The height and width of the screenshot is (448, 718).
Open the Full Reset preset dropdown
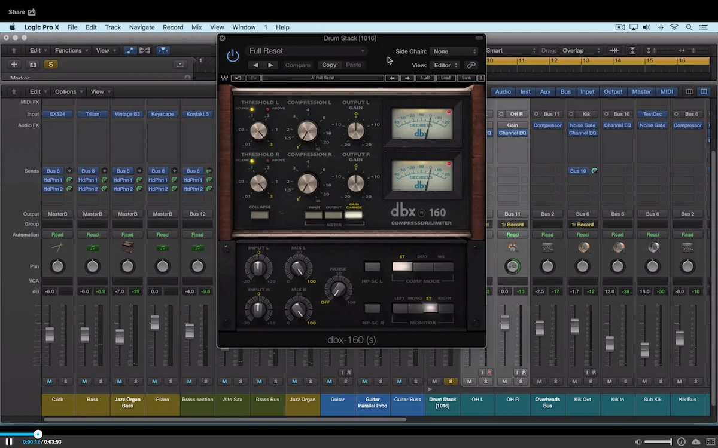pos(306,51)
